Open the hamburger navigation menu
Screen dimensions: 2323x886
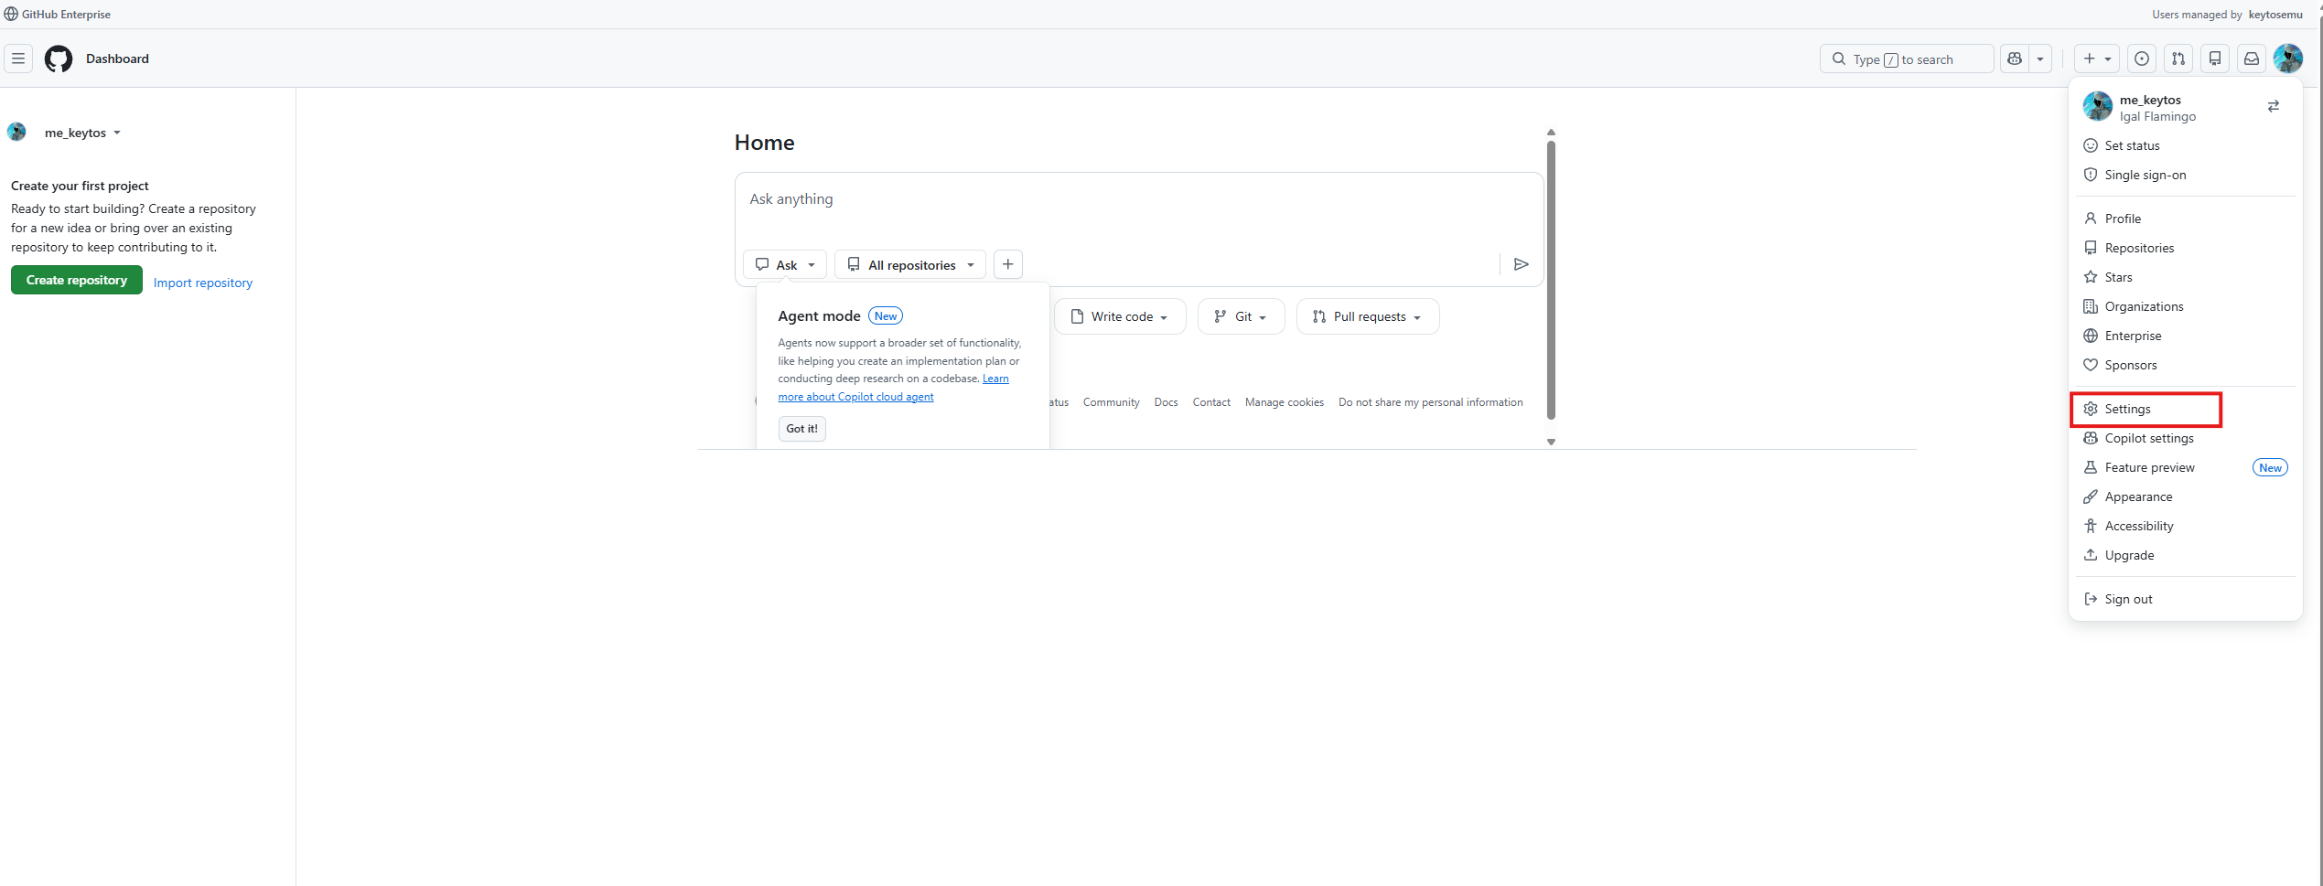click(18, 59)
